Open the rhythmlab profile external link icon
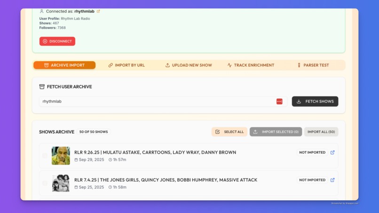 click(98, 11)
